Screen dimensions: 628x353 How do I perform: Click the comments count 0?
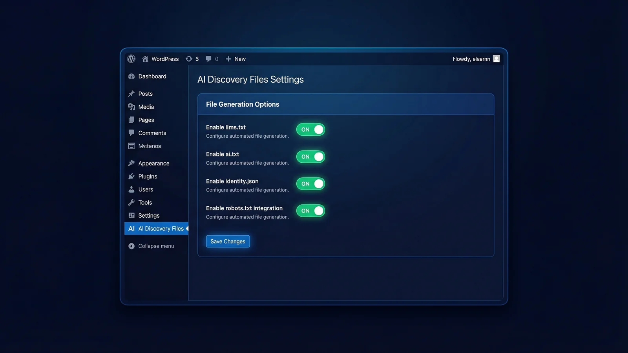pos(217,59)
